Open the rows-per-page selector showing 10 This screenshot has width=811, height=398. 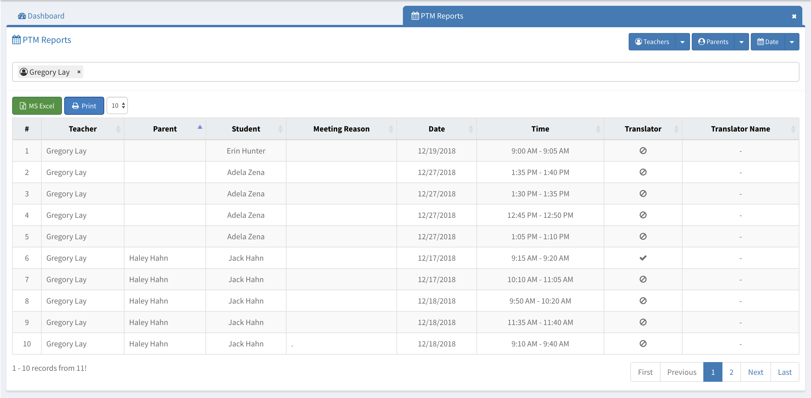click(118, 105)
